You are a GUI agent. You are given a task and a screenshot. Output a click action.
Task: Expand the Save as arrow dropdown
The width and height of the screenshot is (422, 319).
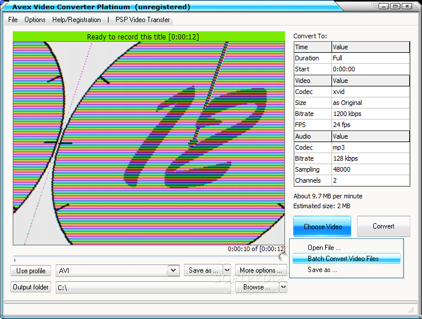pos(227,270)
